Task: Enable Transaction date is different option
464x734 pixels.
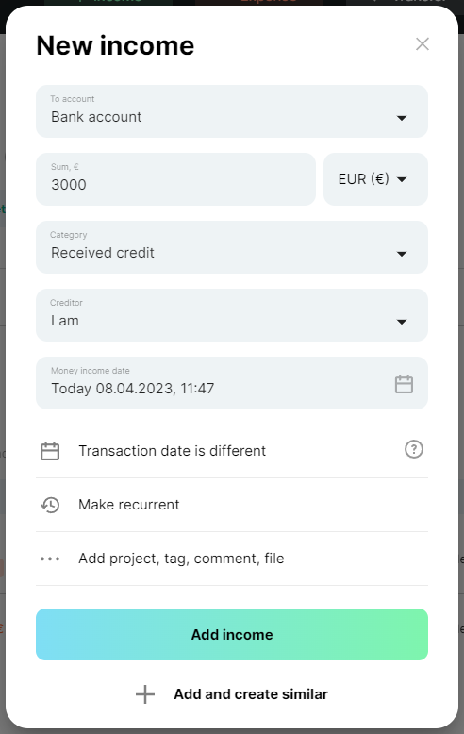Action: pyautogui.click(x=232, y=451)
